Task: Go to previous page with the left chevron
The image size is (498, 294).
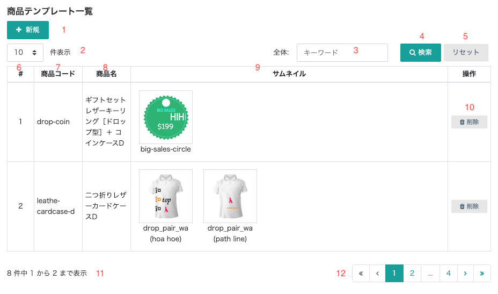Action: pos(377,274)
